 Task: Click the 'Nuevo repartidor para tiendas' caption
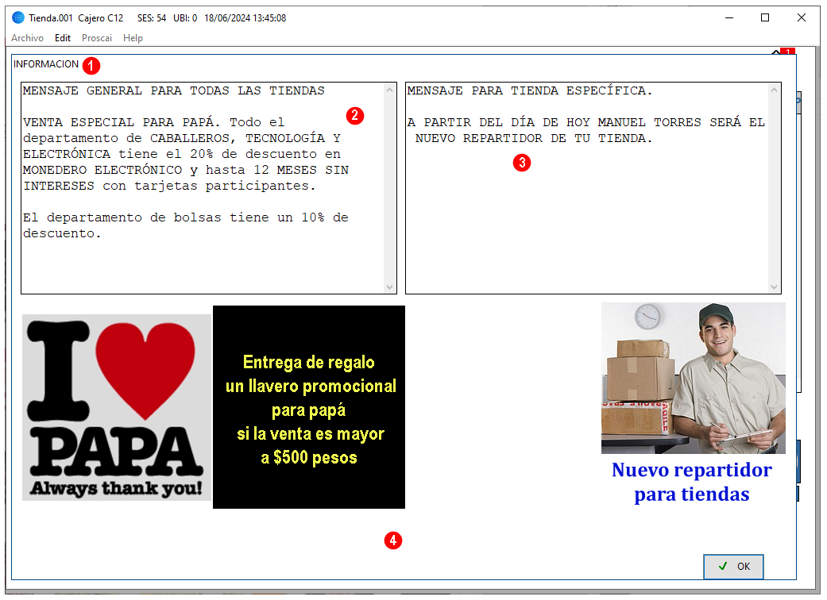(x=691, y=482)
